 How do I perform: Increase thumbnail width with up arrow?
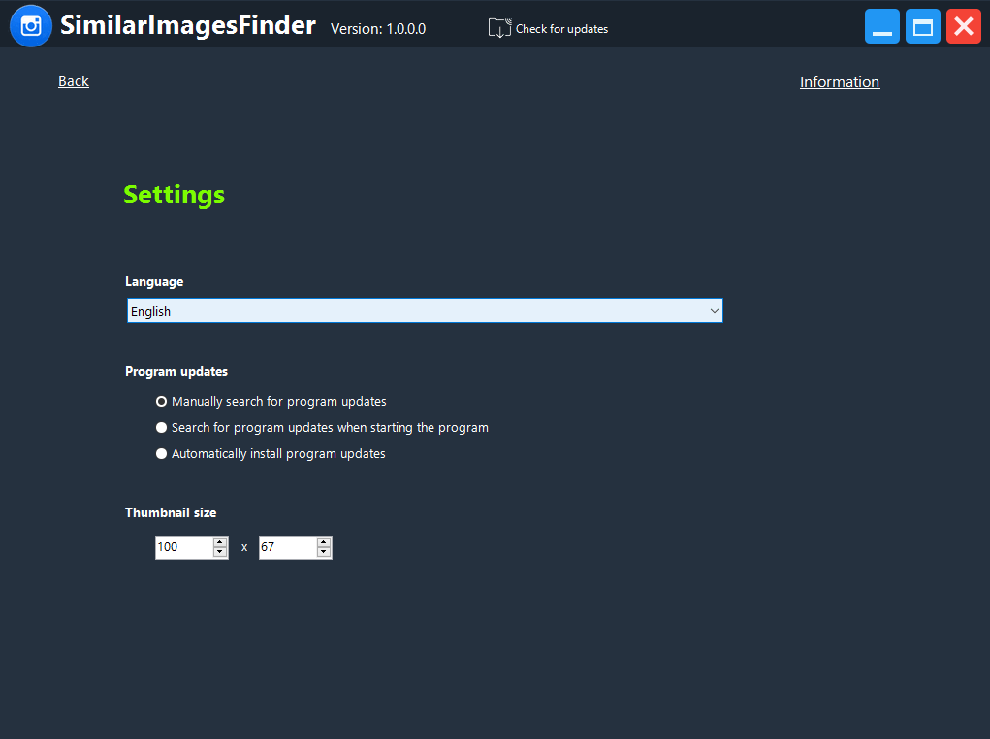coord(220,542)
